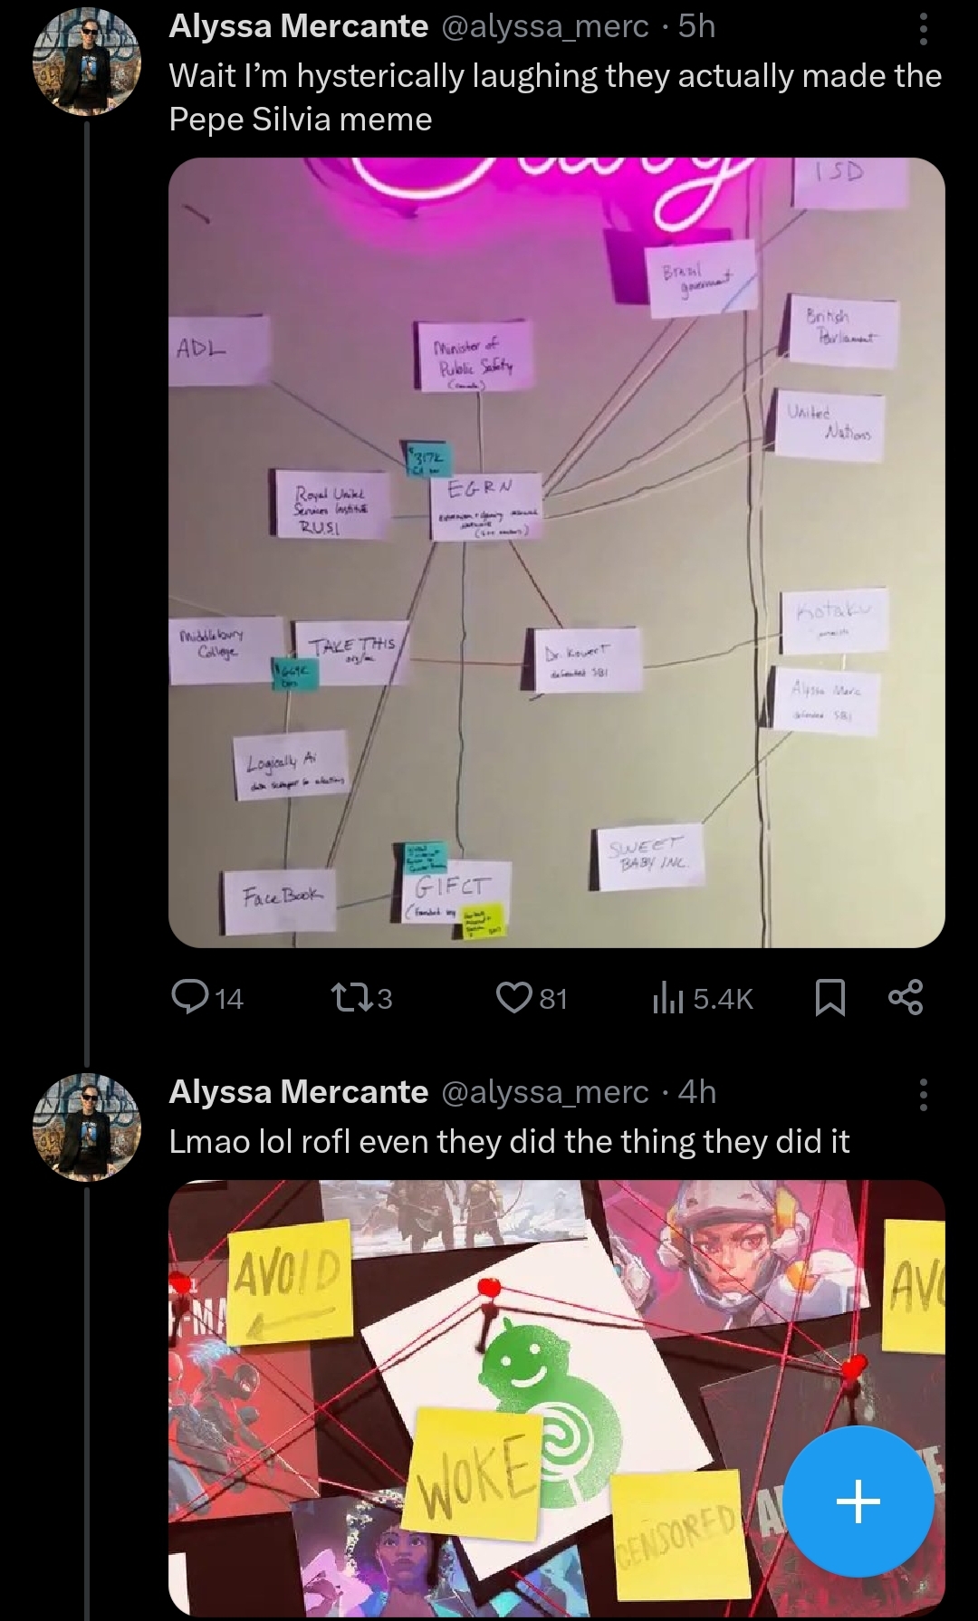Visit @alyssa_merc handle on second tweet
978x1621 pixels.
click(x=544, y=1092)
